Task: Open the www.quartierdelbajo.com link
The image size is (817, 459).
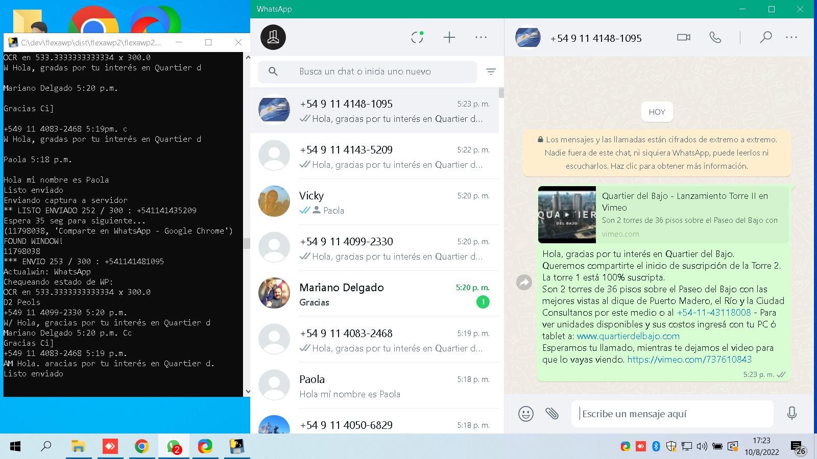Action: [x=628, y=336]
